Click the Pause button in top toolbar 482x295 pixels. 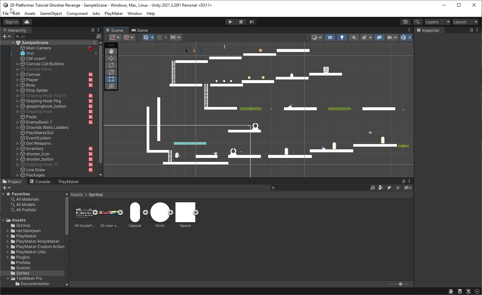coord(241,22)
